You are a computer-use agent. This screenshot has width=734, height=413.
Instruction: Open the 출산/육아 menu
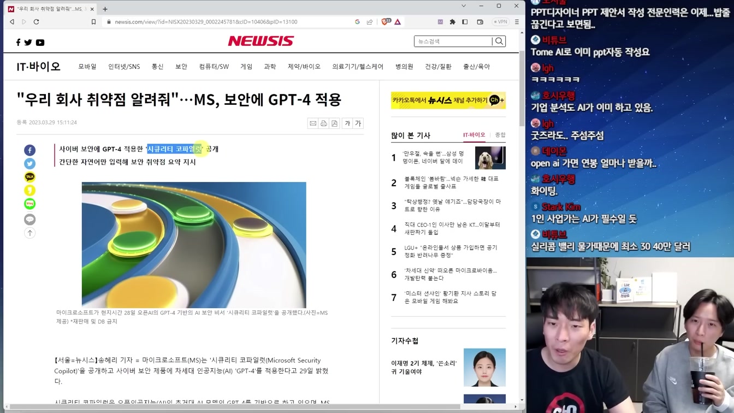(x=477, y=67)
